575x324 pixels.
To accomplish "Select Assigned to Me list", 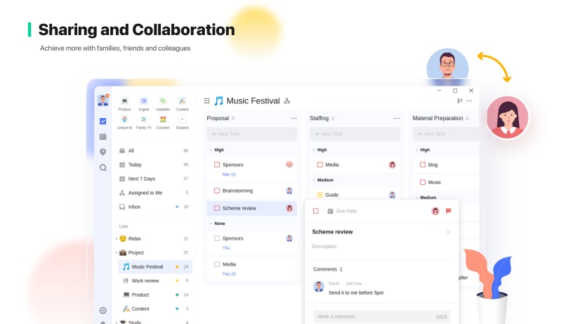I will pos(154,193).
